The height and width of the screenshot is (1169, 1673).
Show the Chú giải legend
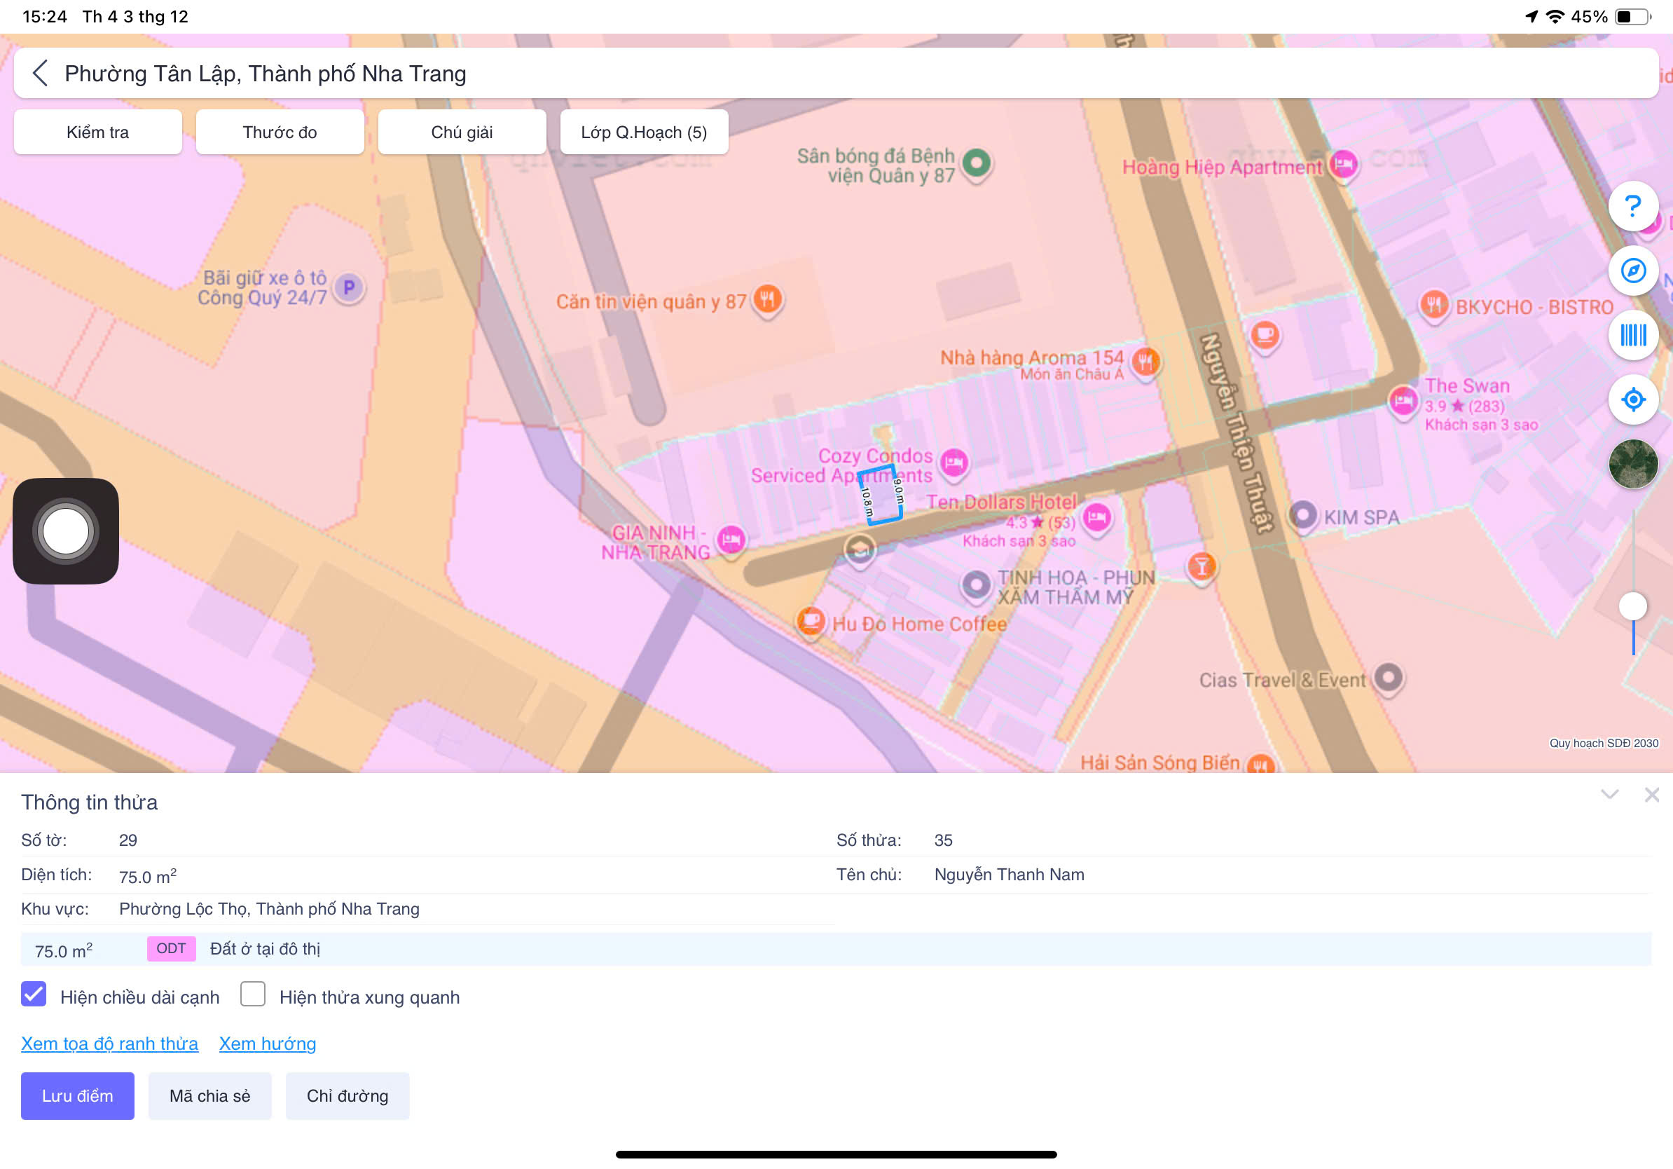point(461,132)
